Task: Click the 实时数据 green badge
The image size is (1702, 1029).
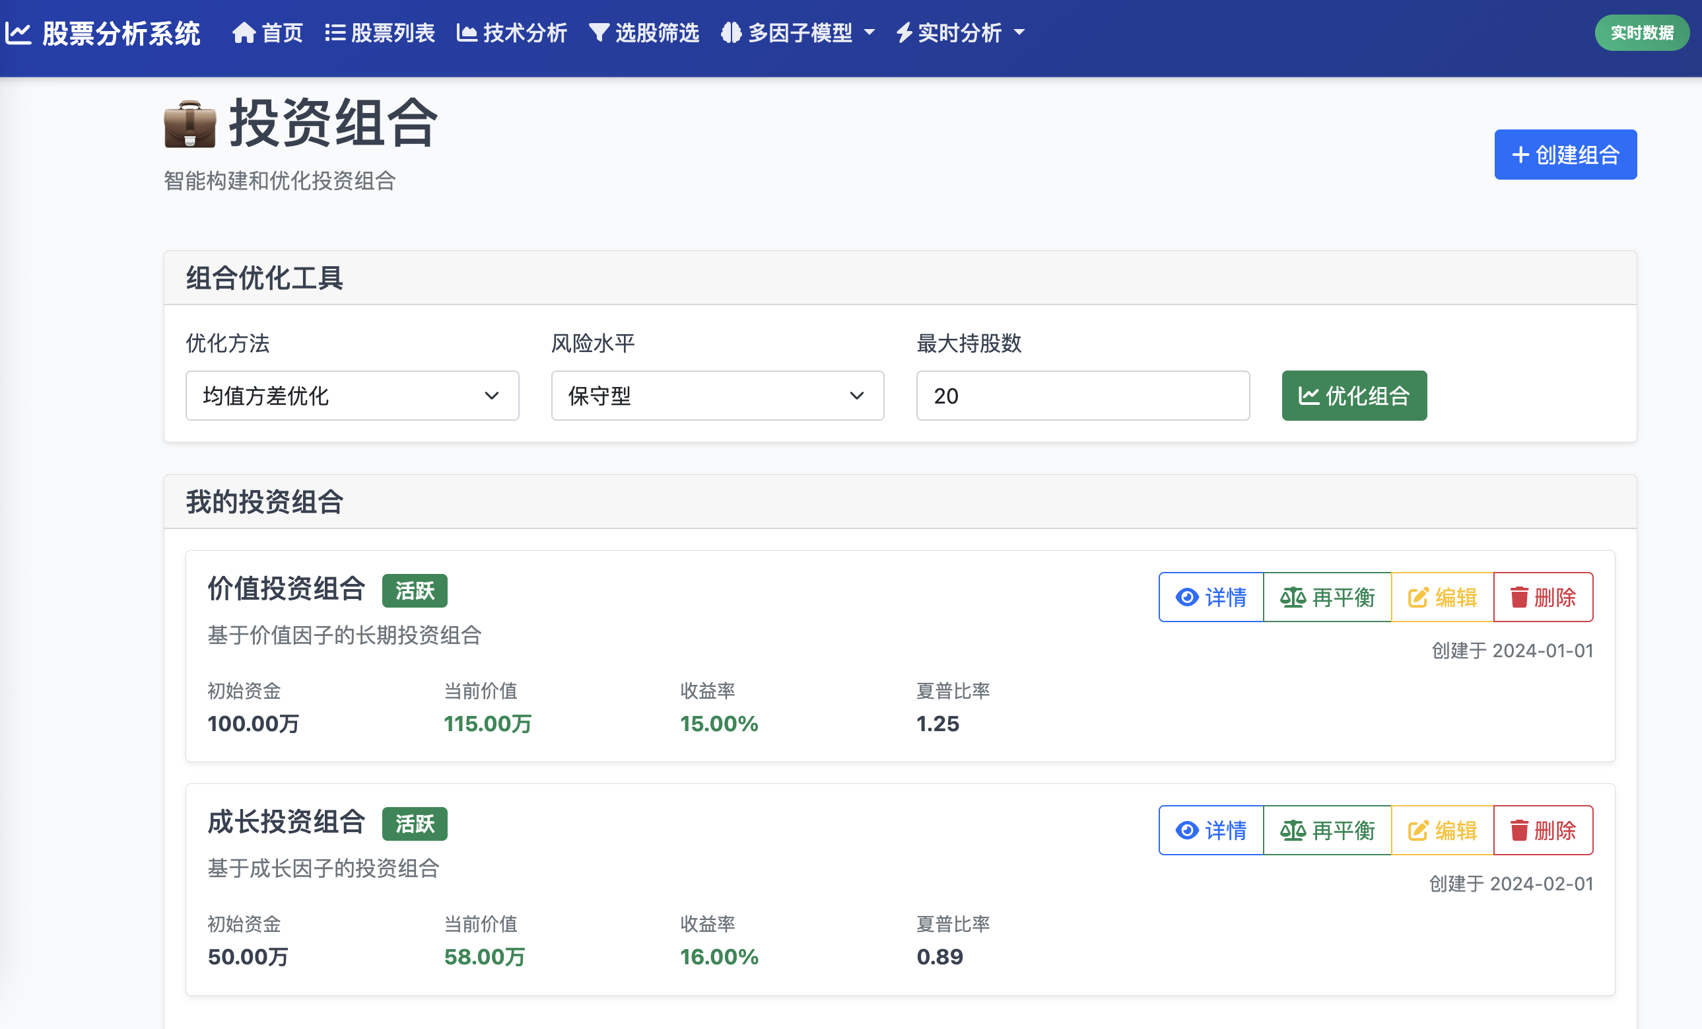Action: (x=1641, y=32)
